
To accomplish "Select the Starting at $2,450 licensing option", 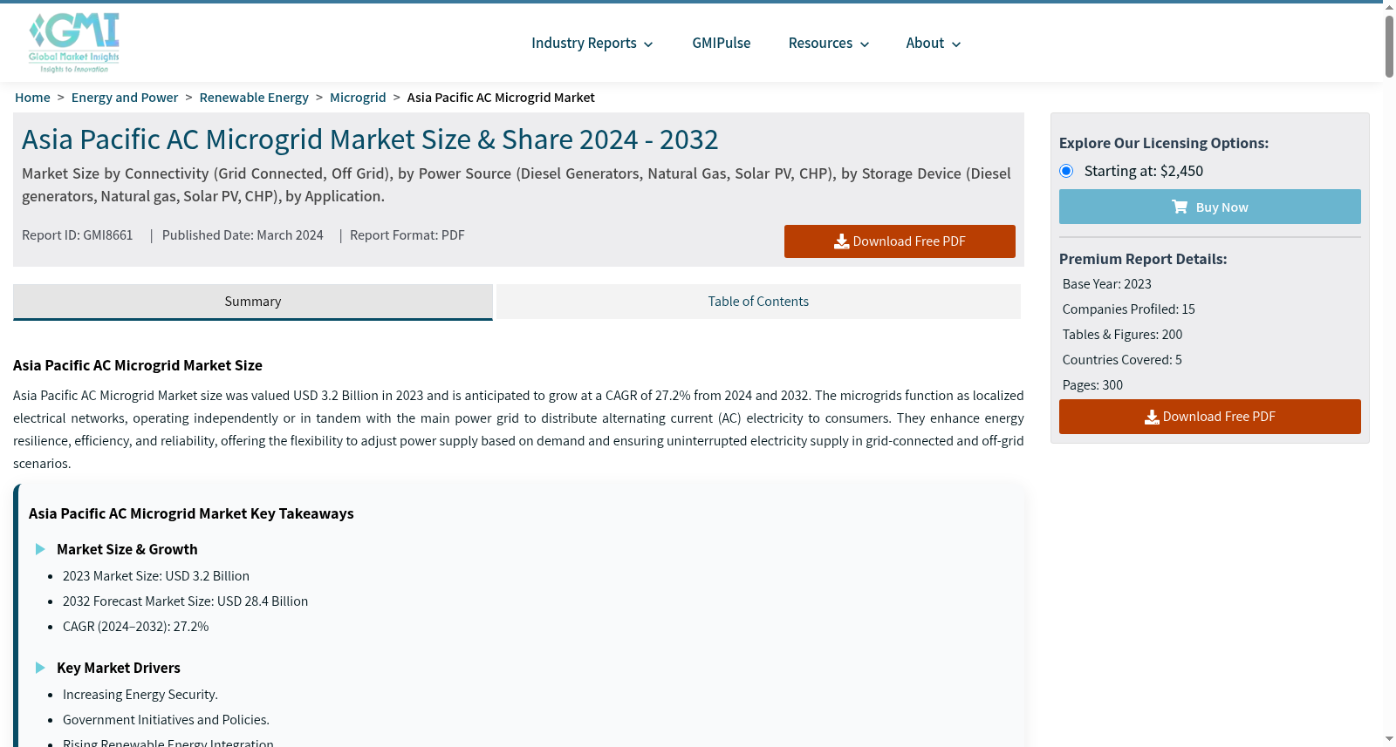I will tap(1066, 171).
